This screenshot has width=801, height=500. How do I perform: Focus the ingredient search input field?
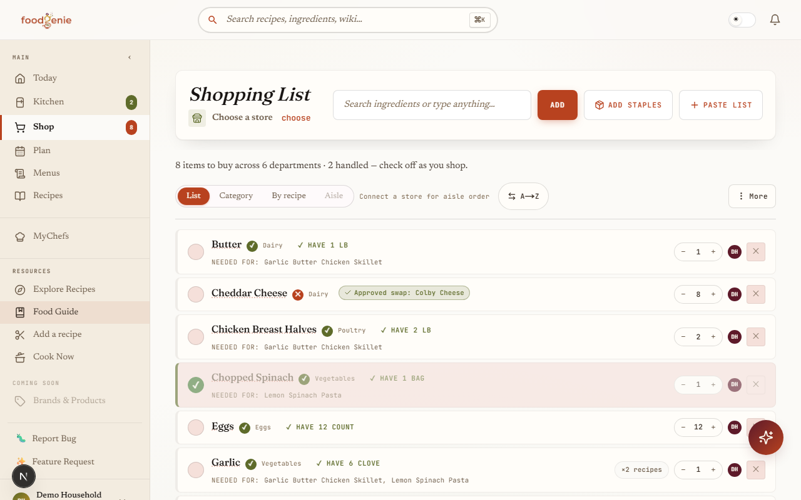(432, 105)
